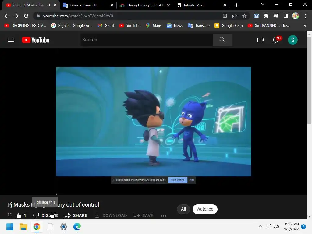Select the All filter chip

pos(183,209)
